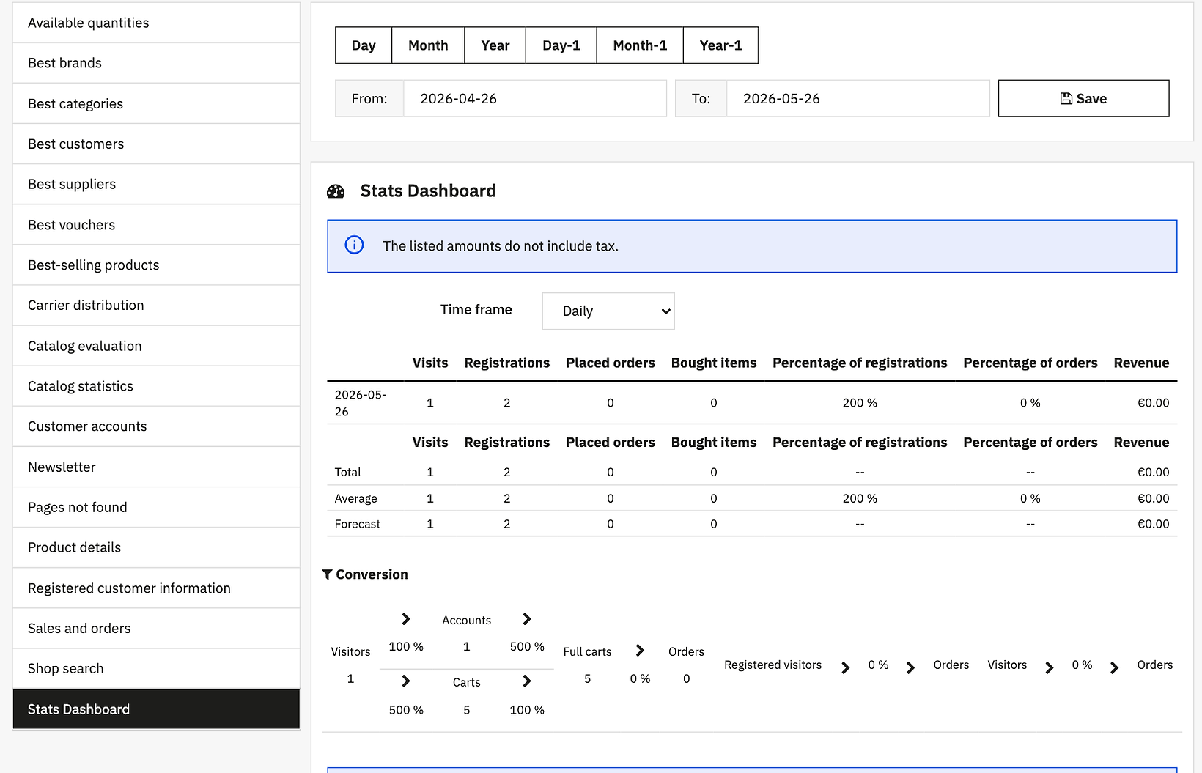Click the info icon in the tax notice

tap(354, 245)
